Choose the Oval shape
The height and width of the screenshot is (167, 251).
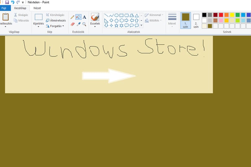pos(117,16)
